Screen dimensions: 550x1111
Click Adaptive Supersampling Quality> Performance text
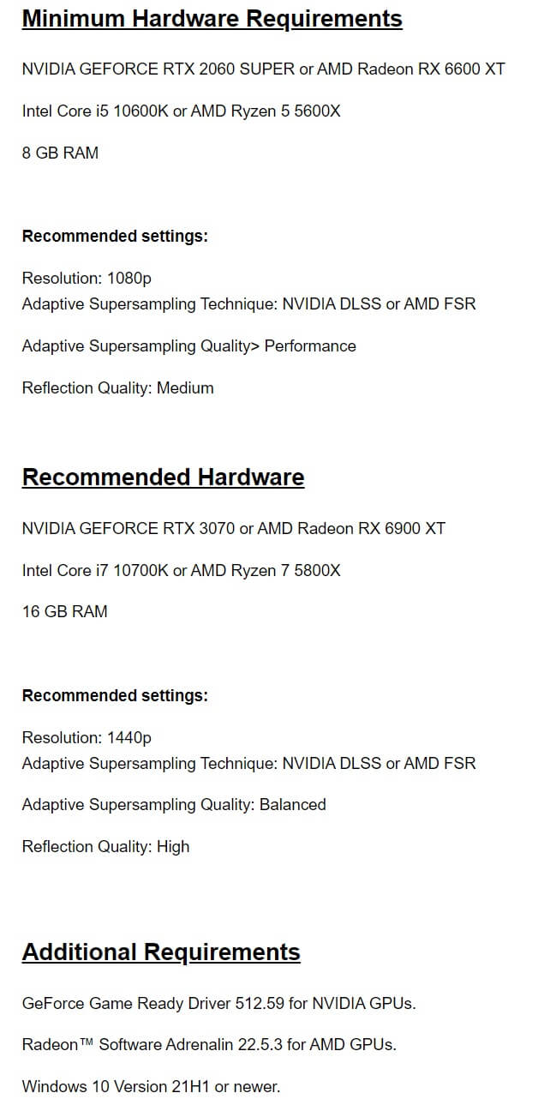188,346
